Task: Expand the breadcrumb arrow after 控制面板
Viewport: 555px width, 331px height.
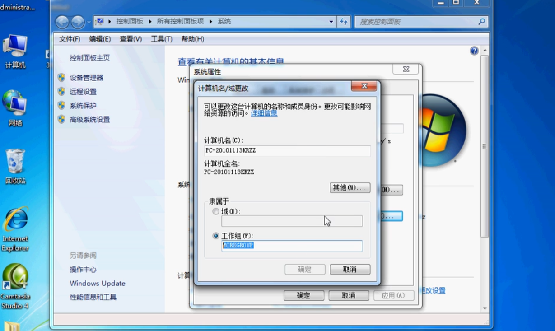Action: (150, 21)
